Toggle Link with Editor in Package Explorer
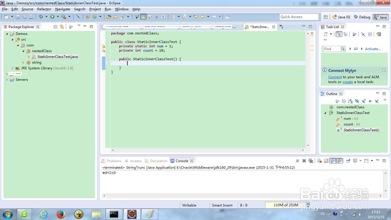 pos(62,27)
